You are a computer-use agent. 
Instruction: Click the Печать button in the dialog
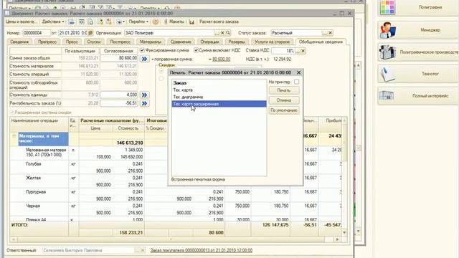click(284, 90)
